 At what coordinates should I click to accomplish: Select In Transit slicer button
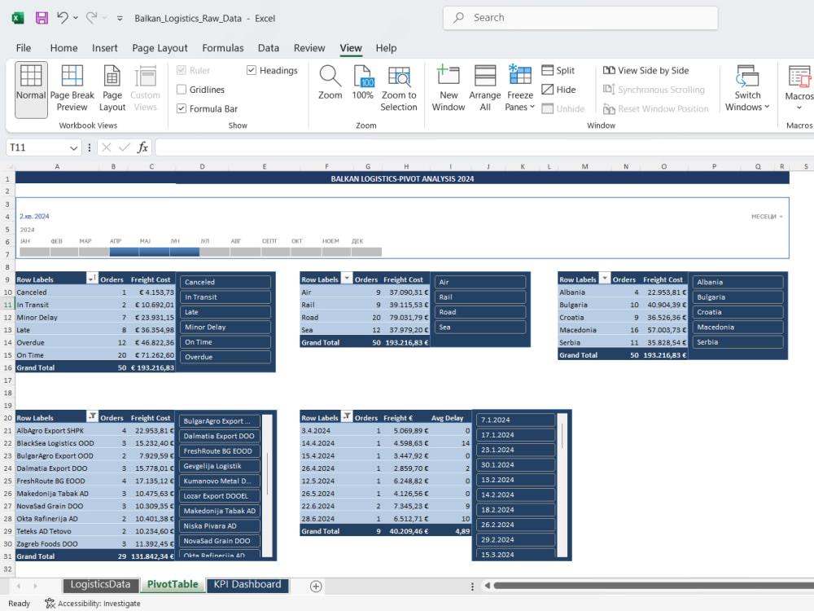pos(225,297)
